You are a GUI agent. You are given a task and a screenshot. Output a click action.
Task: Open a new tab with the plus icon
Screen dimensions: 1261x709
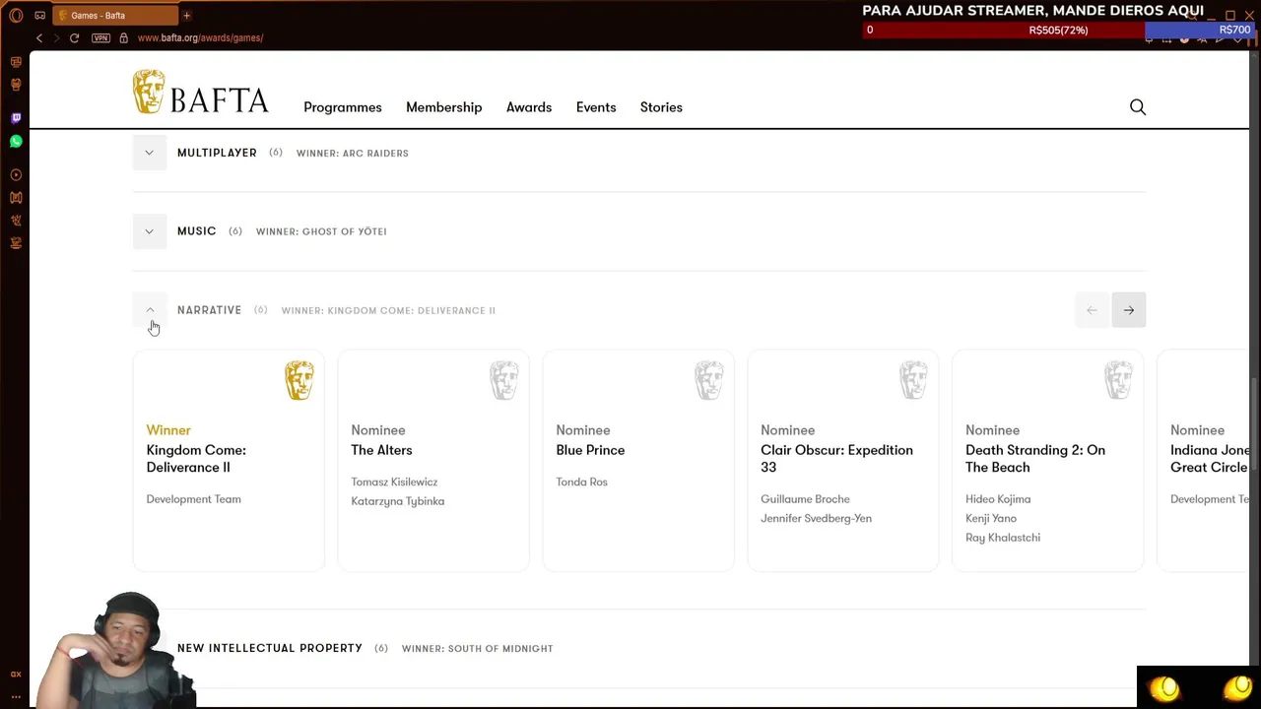click(186, 16)
